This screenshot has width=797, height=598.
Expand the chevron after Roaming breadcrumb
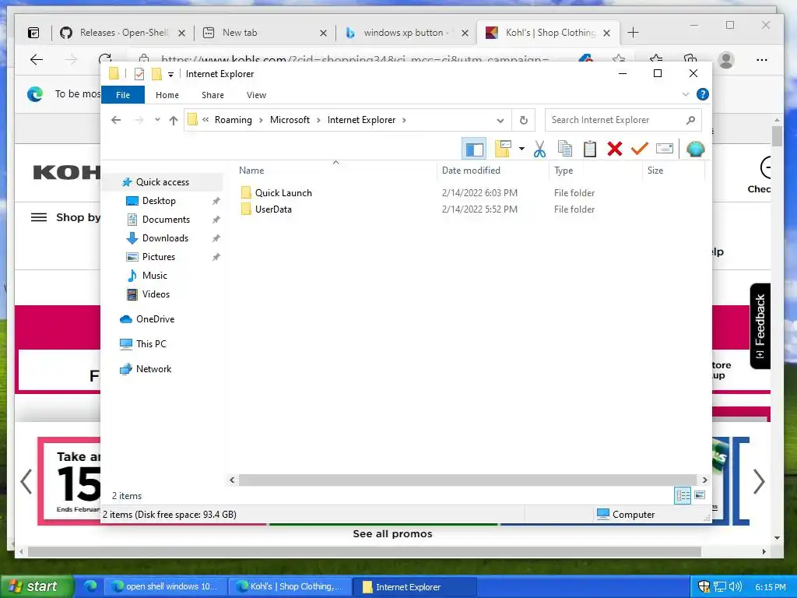(x=261, y=120)
